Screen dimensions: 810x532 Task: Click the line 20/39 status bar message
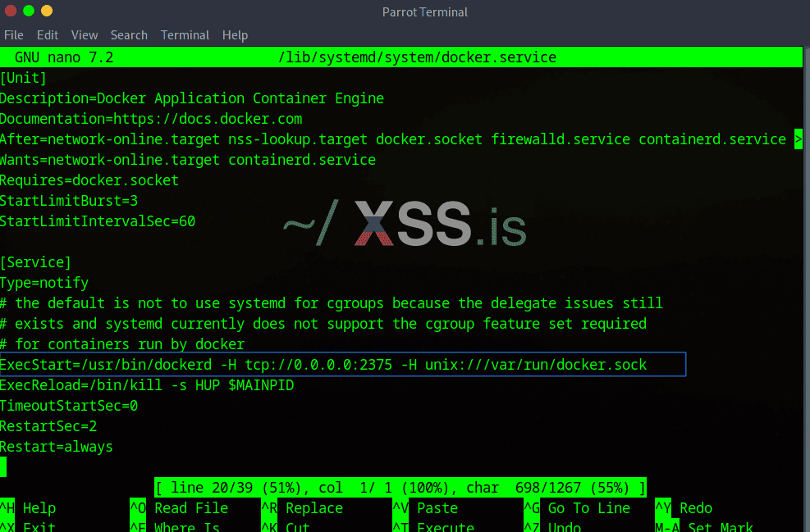point(400,488)
